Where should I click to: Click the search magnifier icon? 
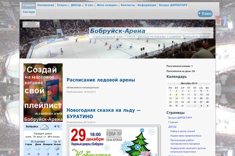point(200,14)
